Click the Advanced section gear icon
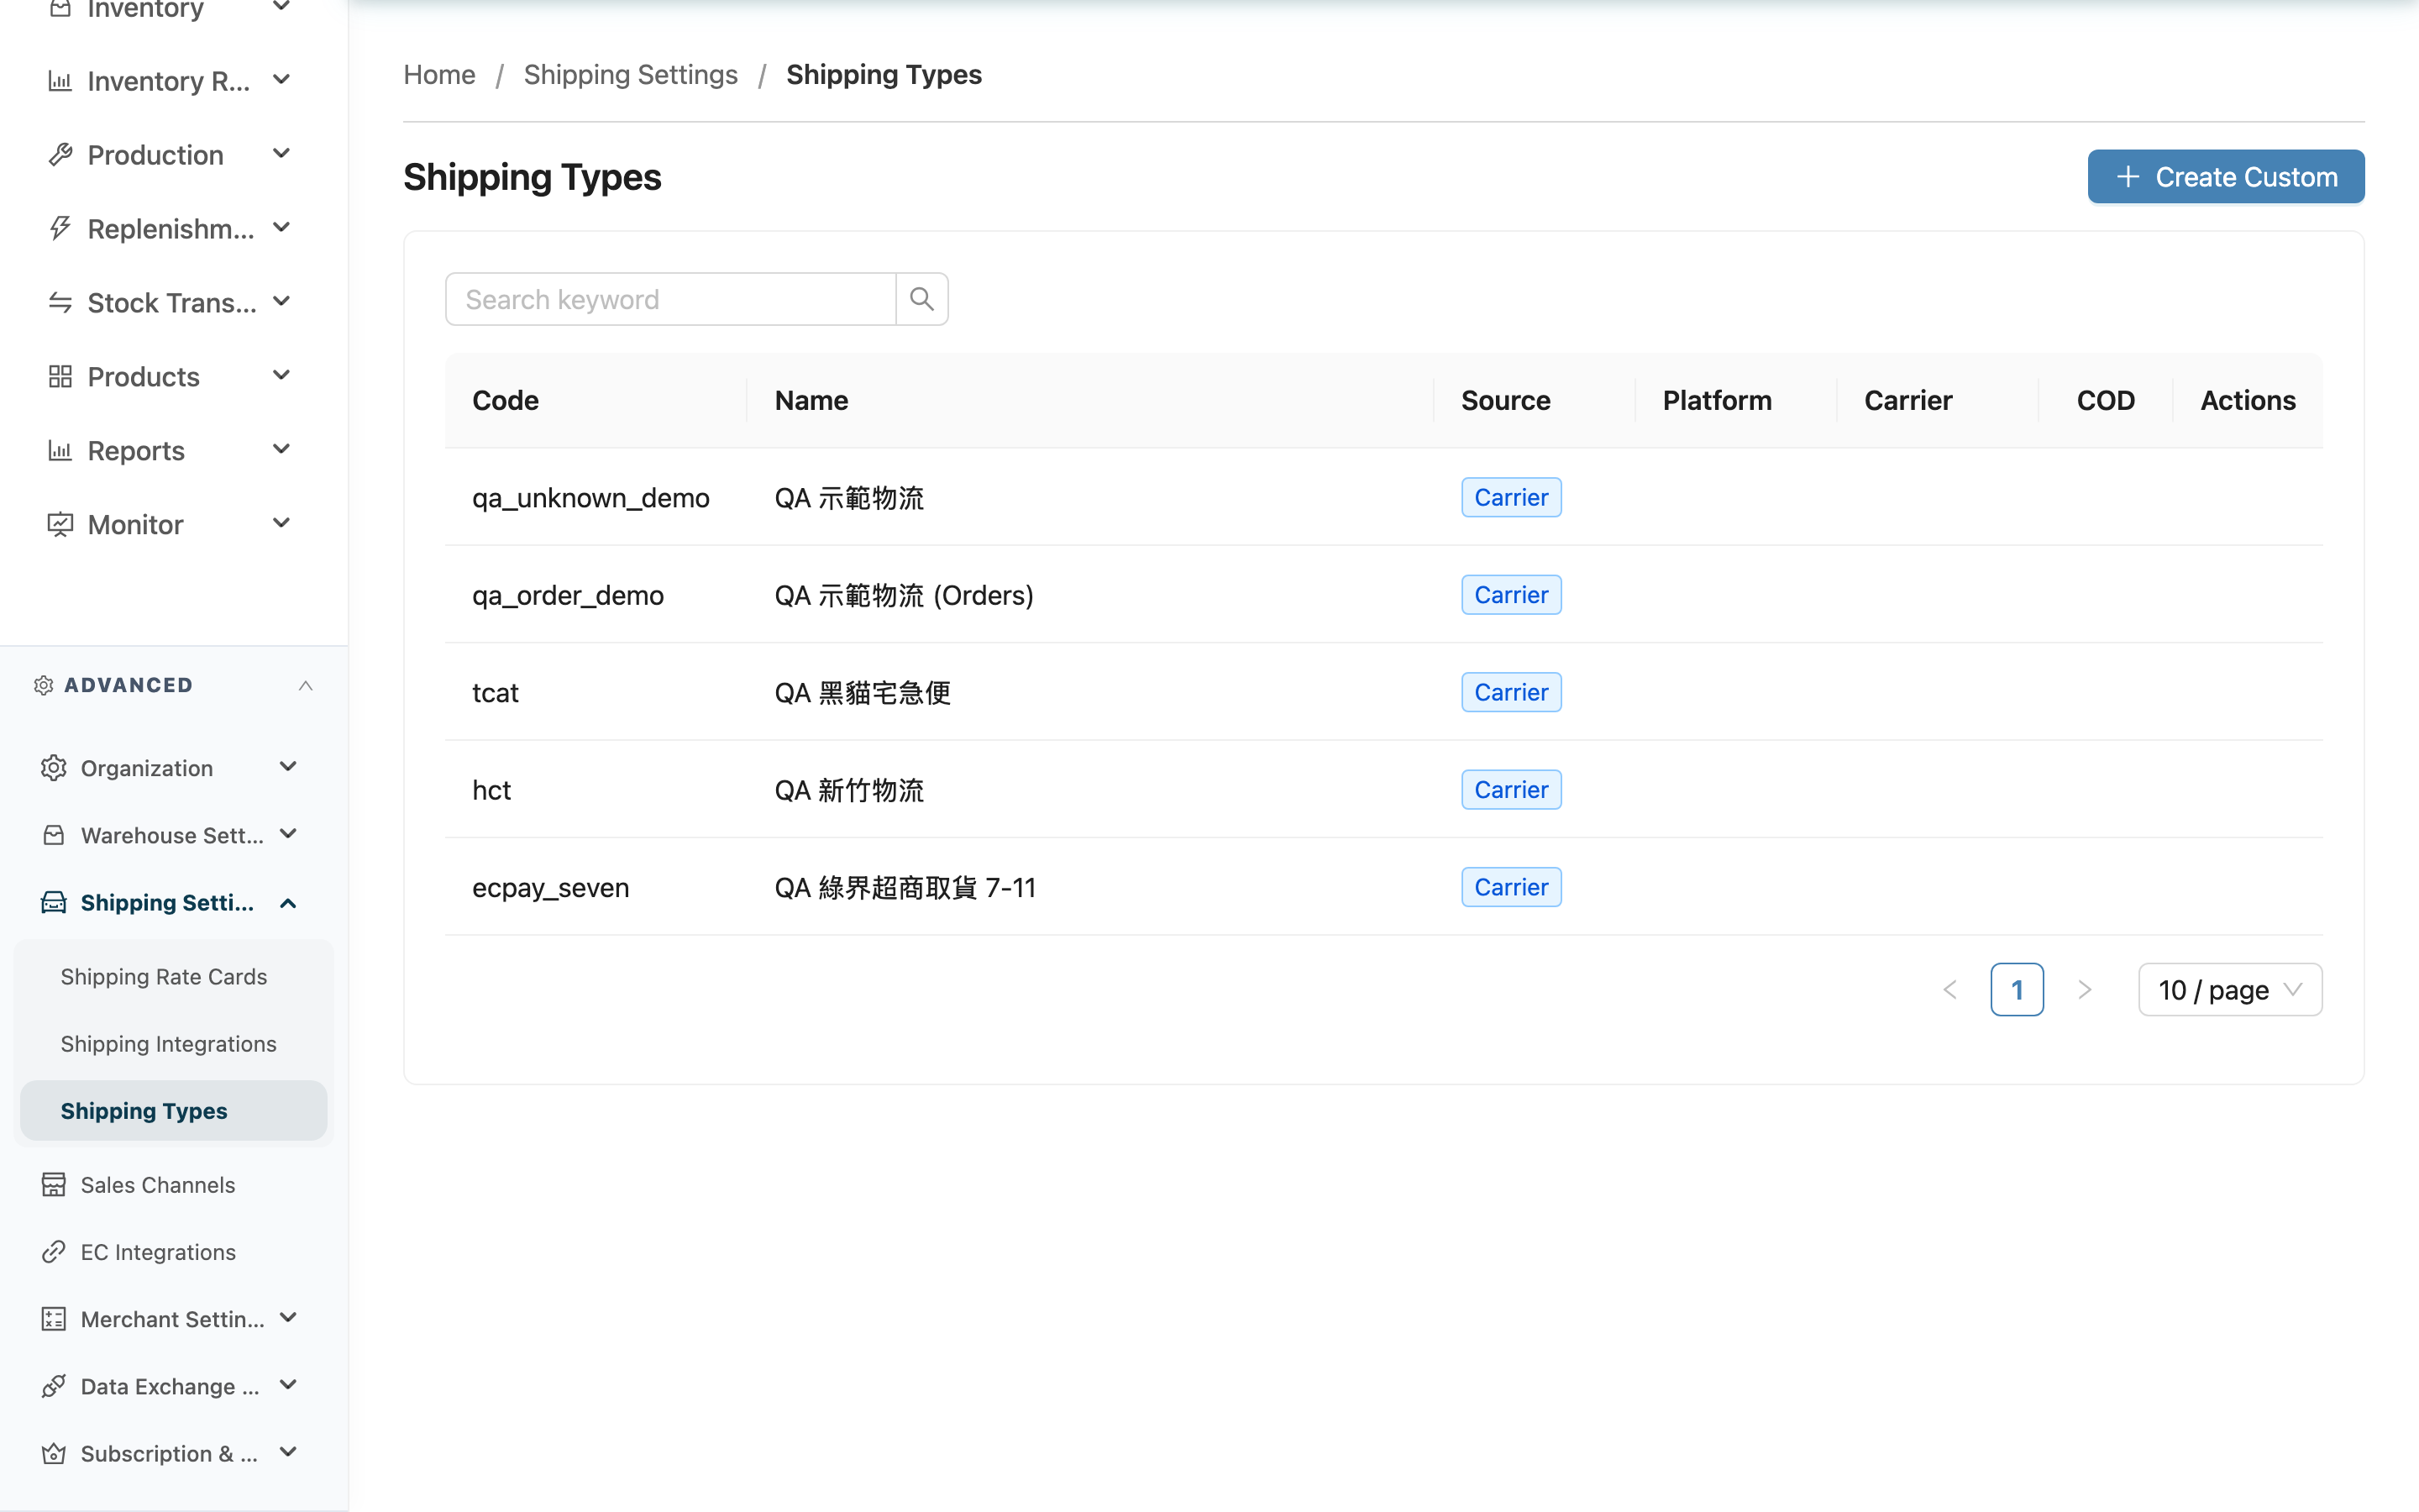Screen dimensions: 2419x1512 coord(44,685)
